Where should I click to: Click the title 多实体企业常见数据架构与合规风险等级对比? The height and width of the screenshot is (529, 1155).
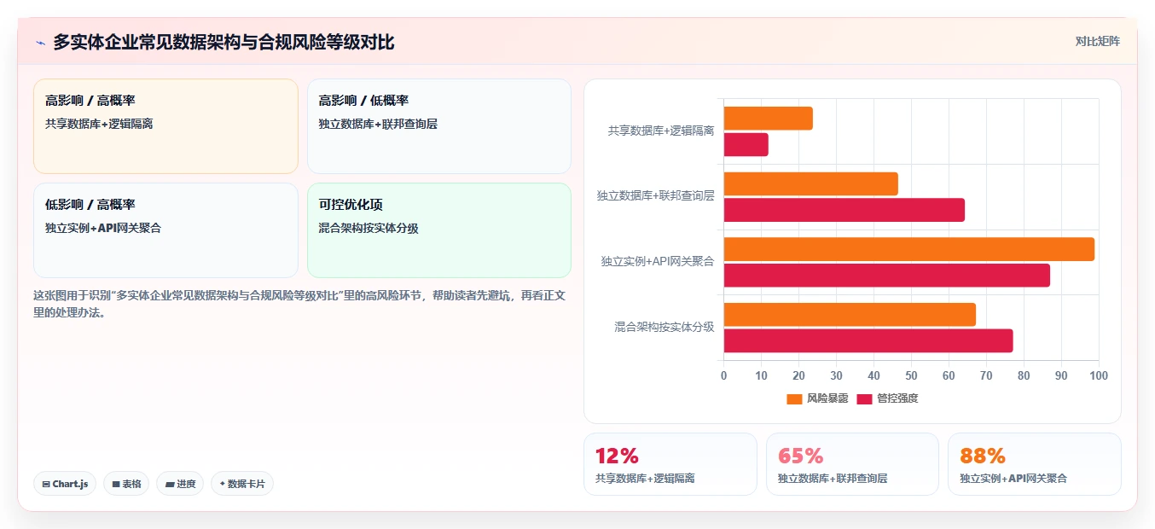[223, 42]
